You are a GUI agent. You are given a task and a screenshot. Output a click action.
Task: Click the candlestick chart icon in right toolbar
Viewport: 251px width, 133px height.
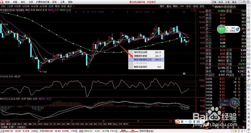coord(248,30)
